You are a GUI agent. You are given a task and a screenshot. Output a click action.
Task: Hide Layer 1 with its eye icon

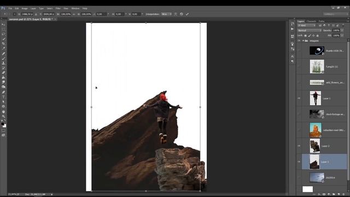(299, 99)
